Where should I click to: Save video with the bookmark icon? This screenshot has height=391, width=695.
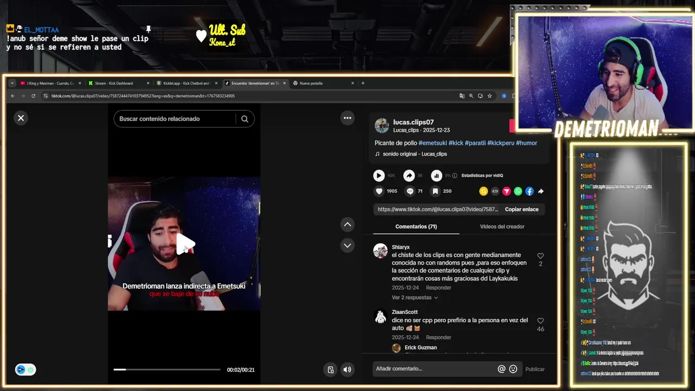pyautogui.click(x=435, y=191)
